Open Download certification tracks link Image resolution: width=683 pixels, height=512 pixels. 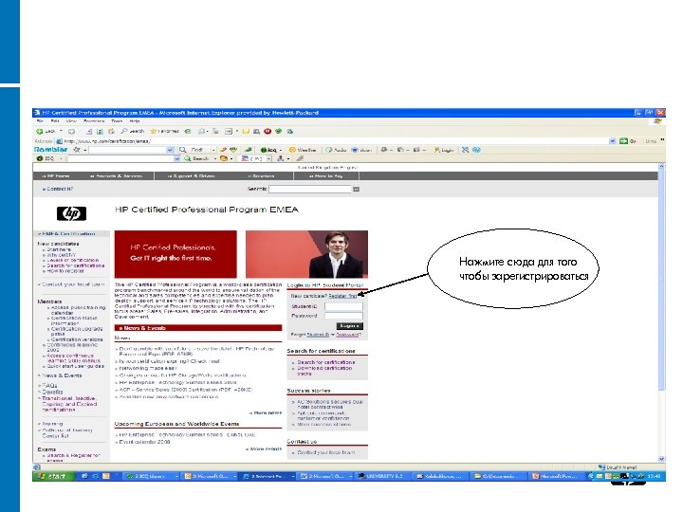(324, 371)
